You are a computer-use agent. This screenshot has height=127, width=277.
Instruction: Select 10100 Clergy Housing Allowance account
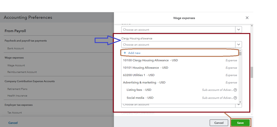coord(146,60)
